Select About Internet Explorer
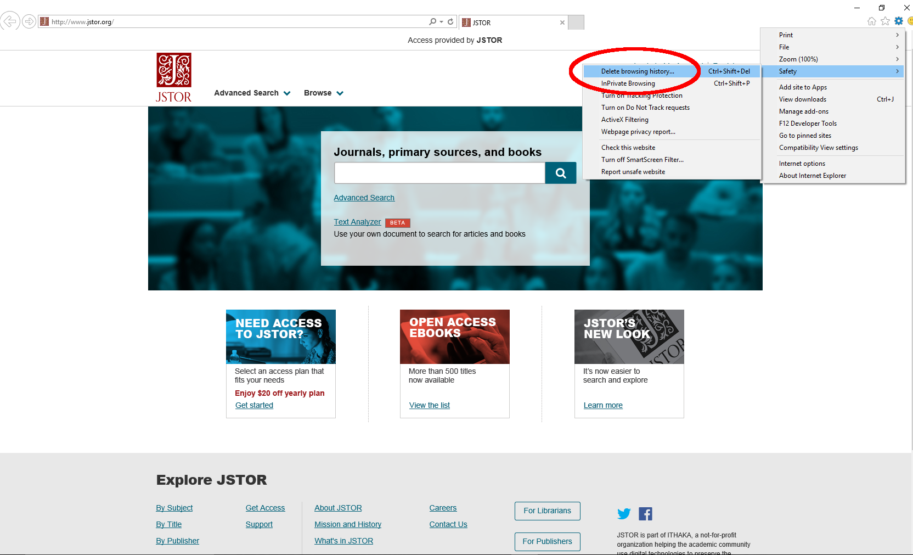 click(833, 176)
